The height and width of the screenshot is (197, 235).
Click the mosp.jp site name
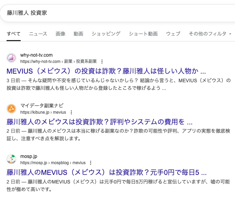click(29, 157)
